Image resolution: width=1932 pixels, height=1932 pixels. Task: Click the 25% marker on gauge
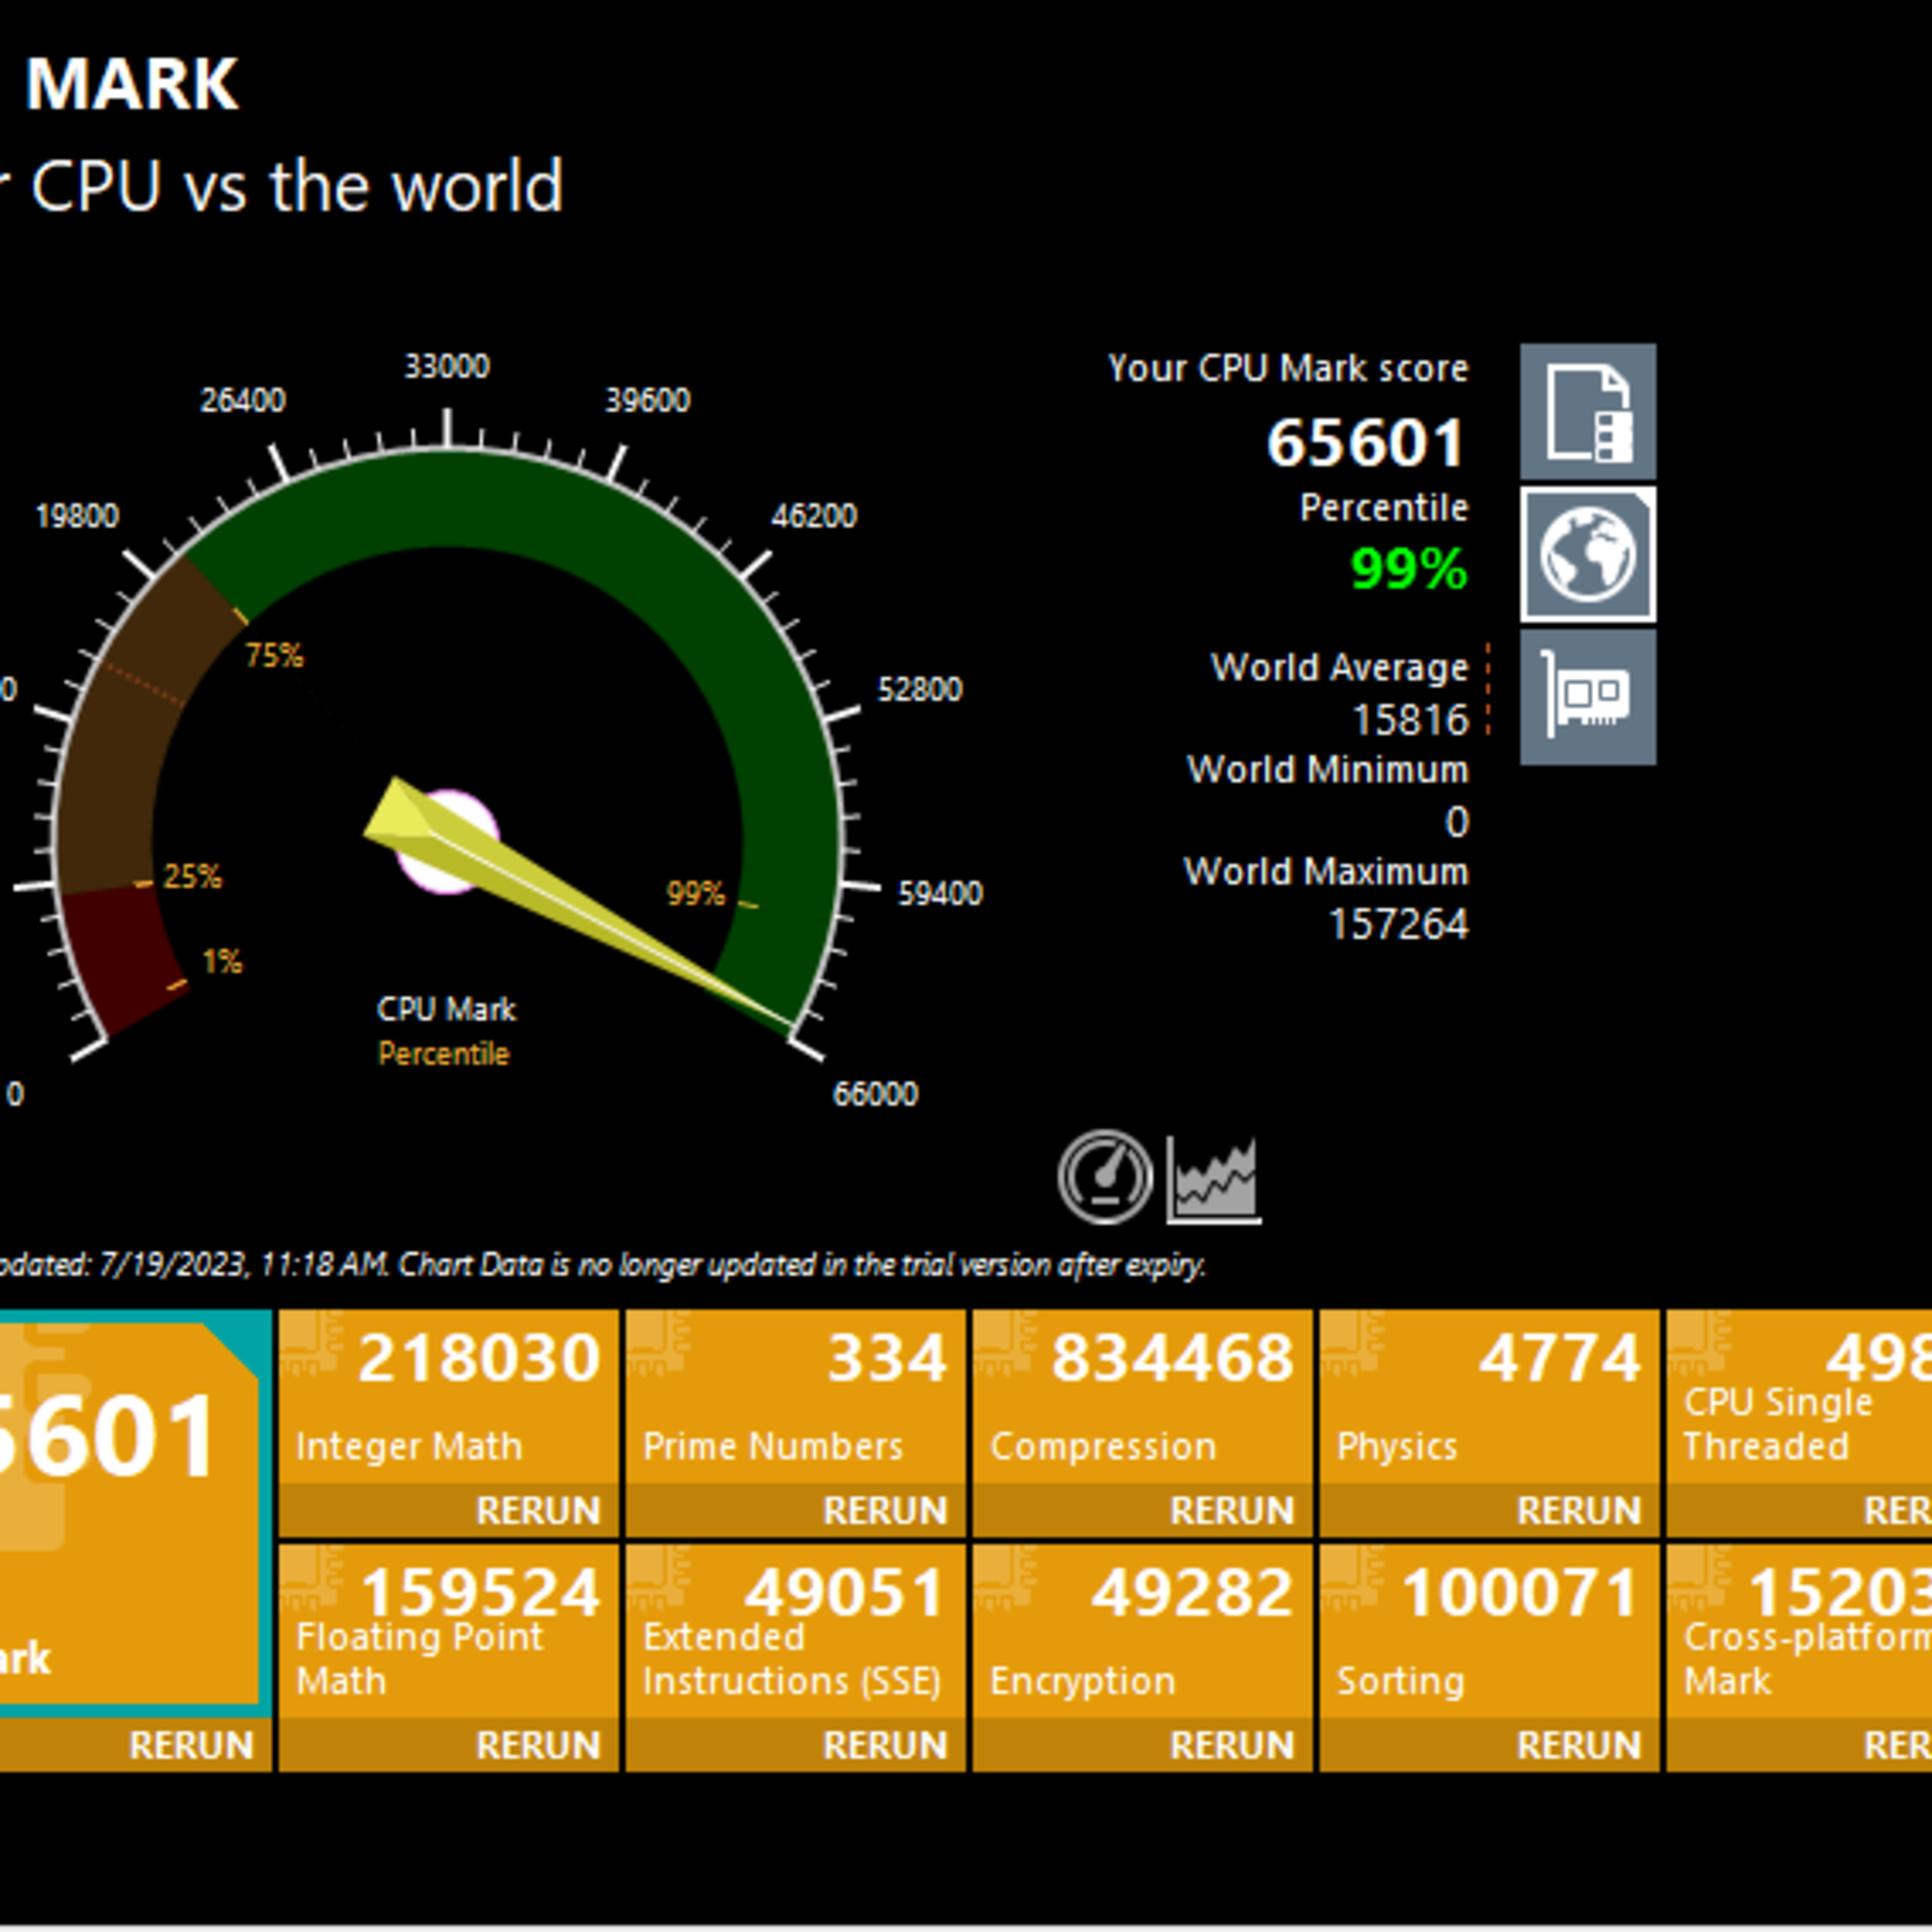click(192, 876)
